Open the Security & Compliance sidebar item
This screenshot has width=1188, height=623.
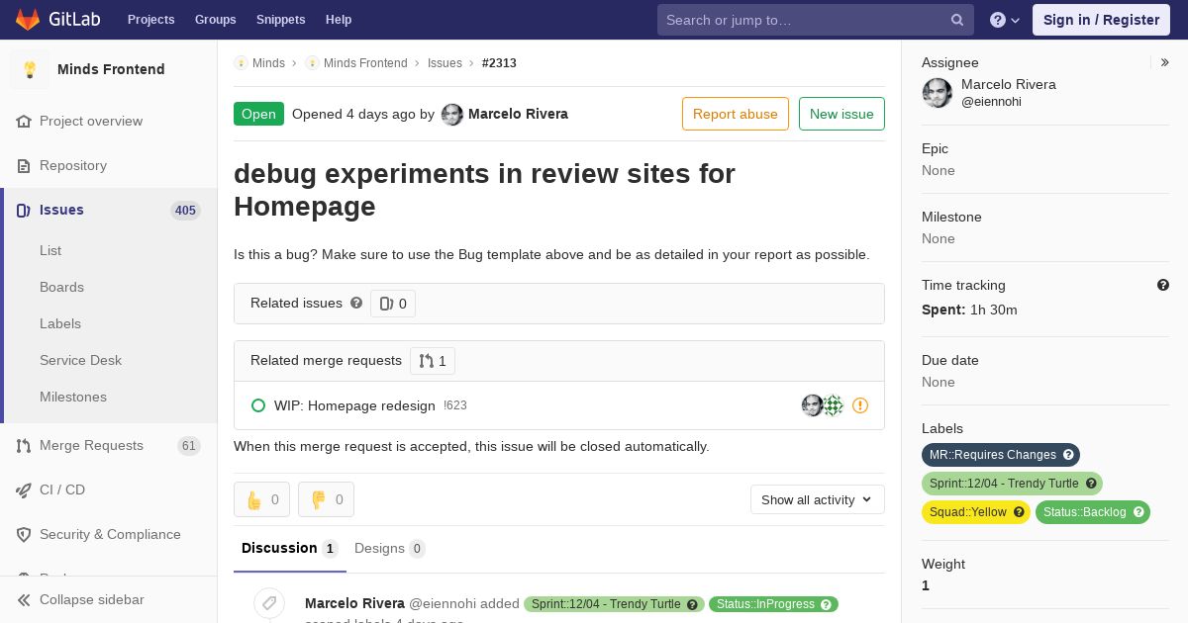[x=109, y=534]
